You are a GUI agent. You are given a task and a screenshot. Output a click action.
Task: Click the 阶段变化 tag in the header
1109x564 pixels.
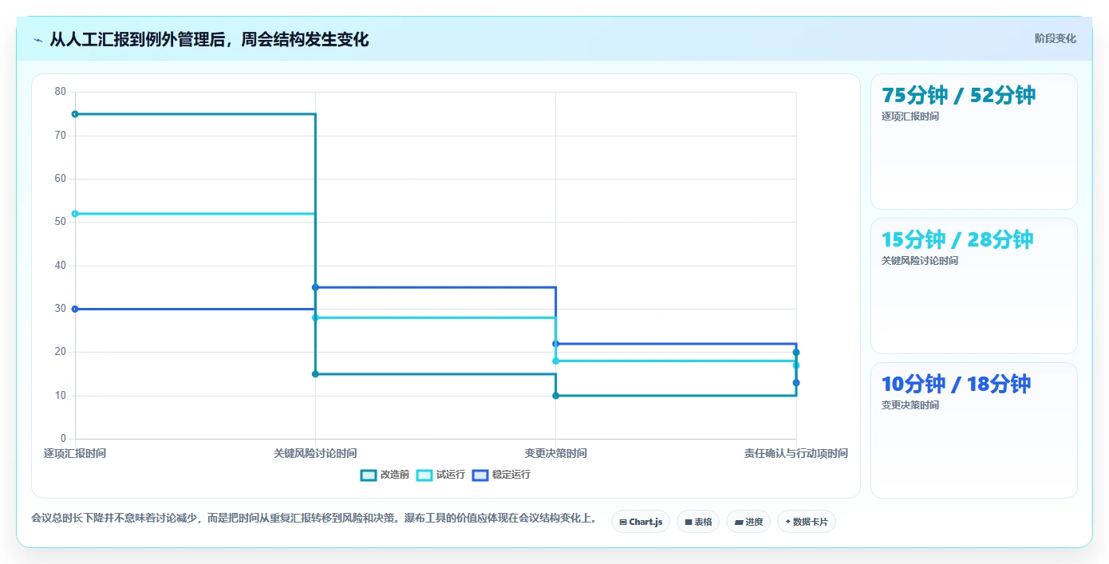[x=1055, y=38]
